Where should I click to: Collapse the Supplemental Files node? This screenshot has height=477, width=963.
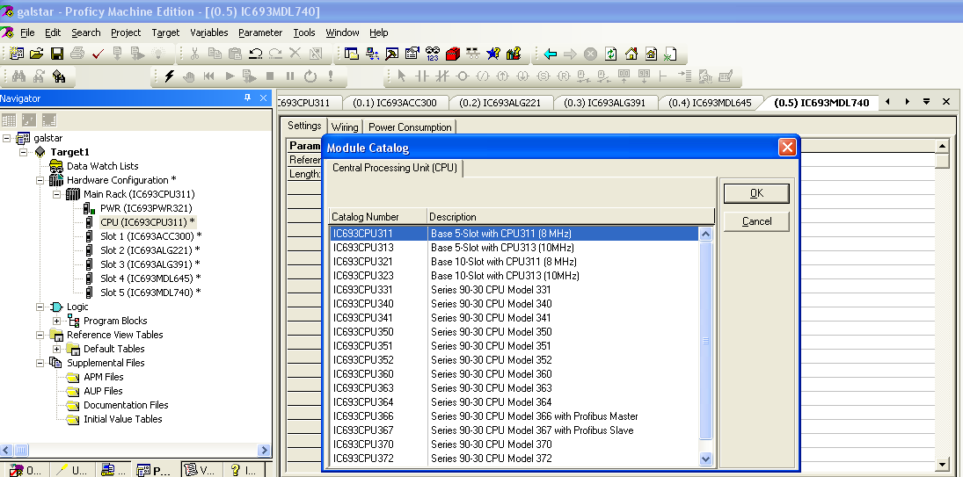[x=40, y=363]
